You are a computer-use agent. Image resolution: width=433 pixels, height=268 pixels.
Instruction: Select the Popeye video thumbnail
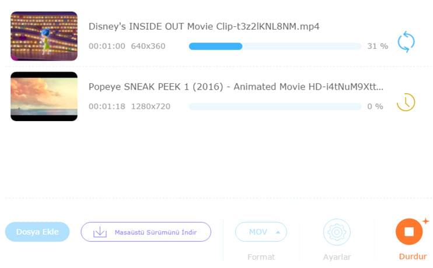44,97
